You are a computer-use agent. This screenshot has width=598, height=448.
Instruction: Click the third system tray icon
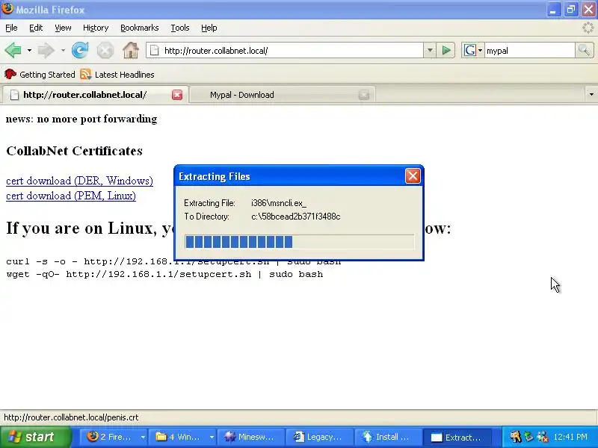(x=542, y=437)
